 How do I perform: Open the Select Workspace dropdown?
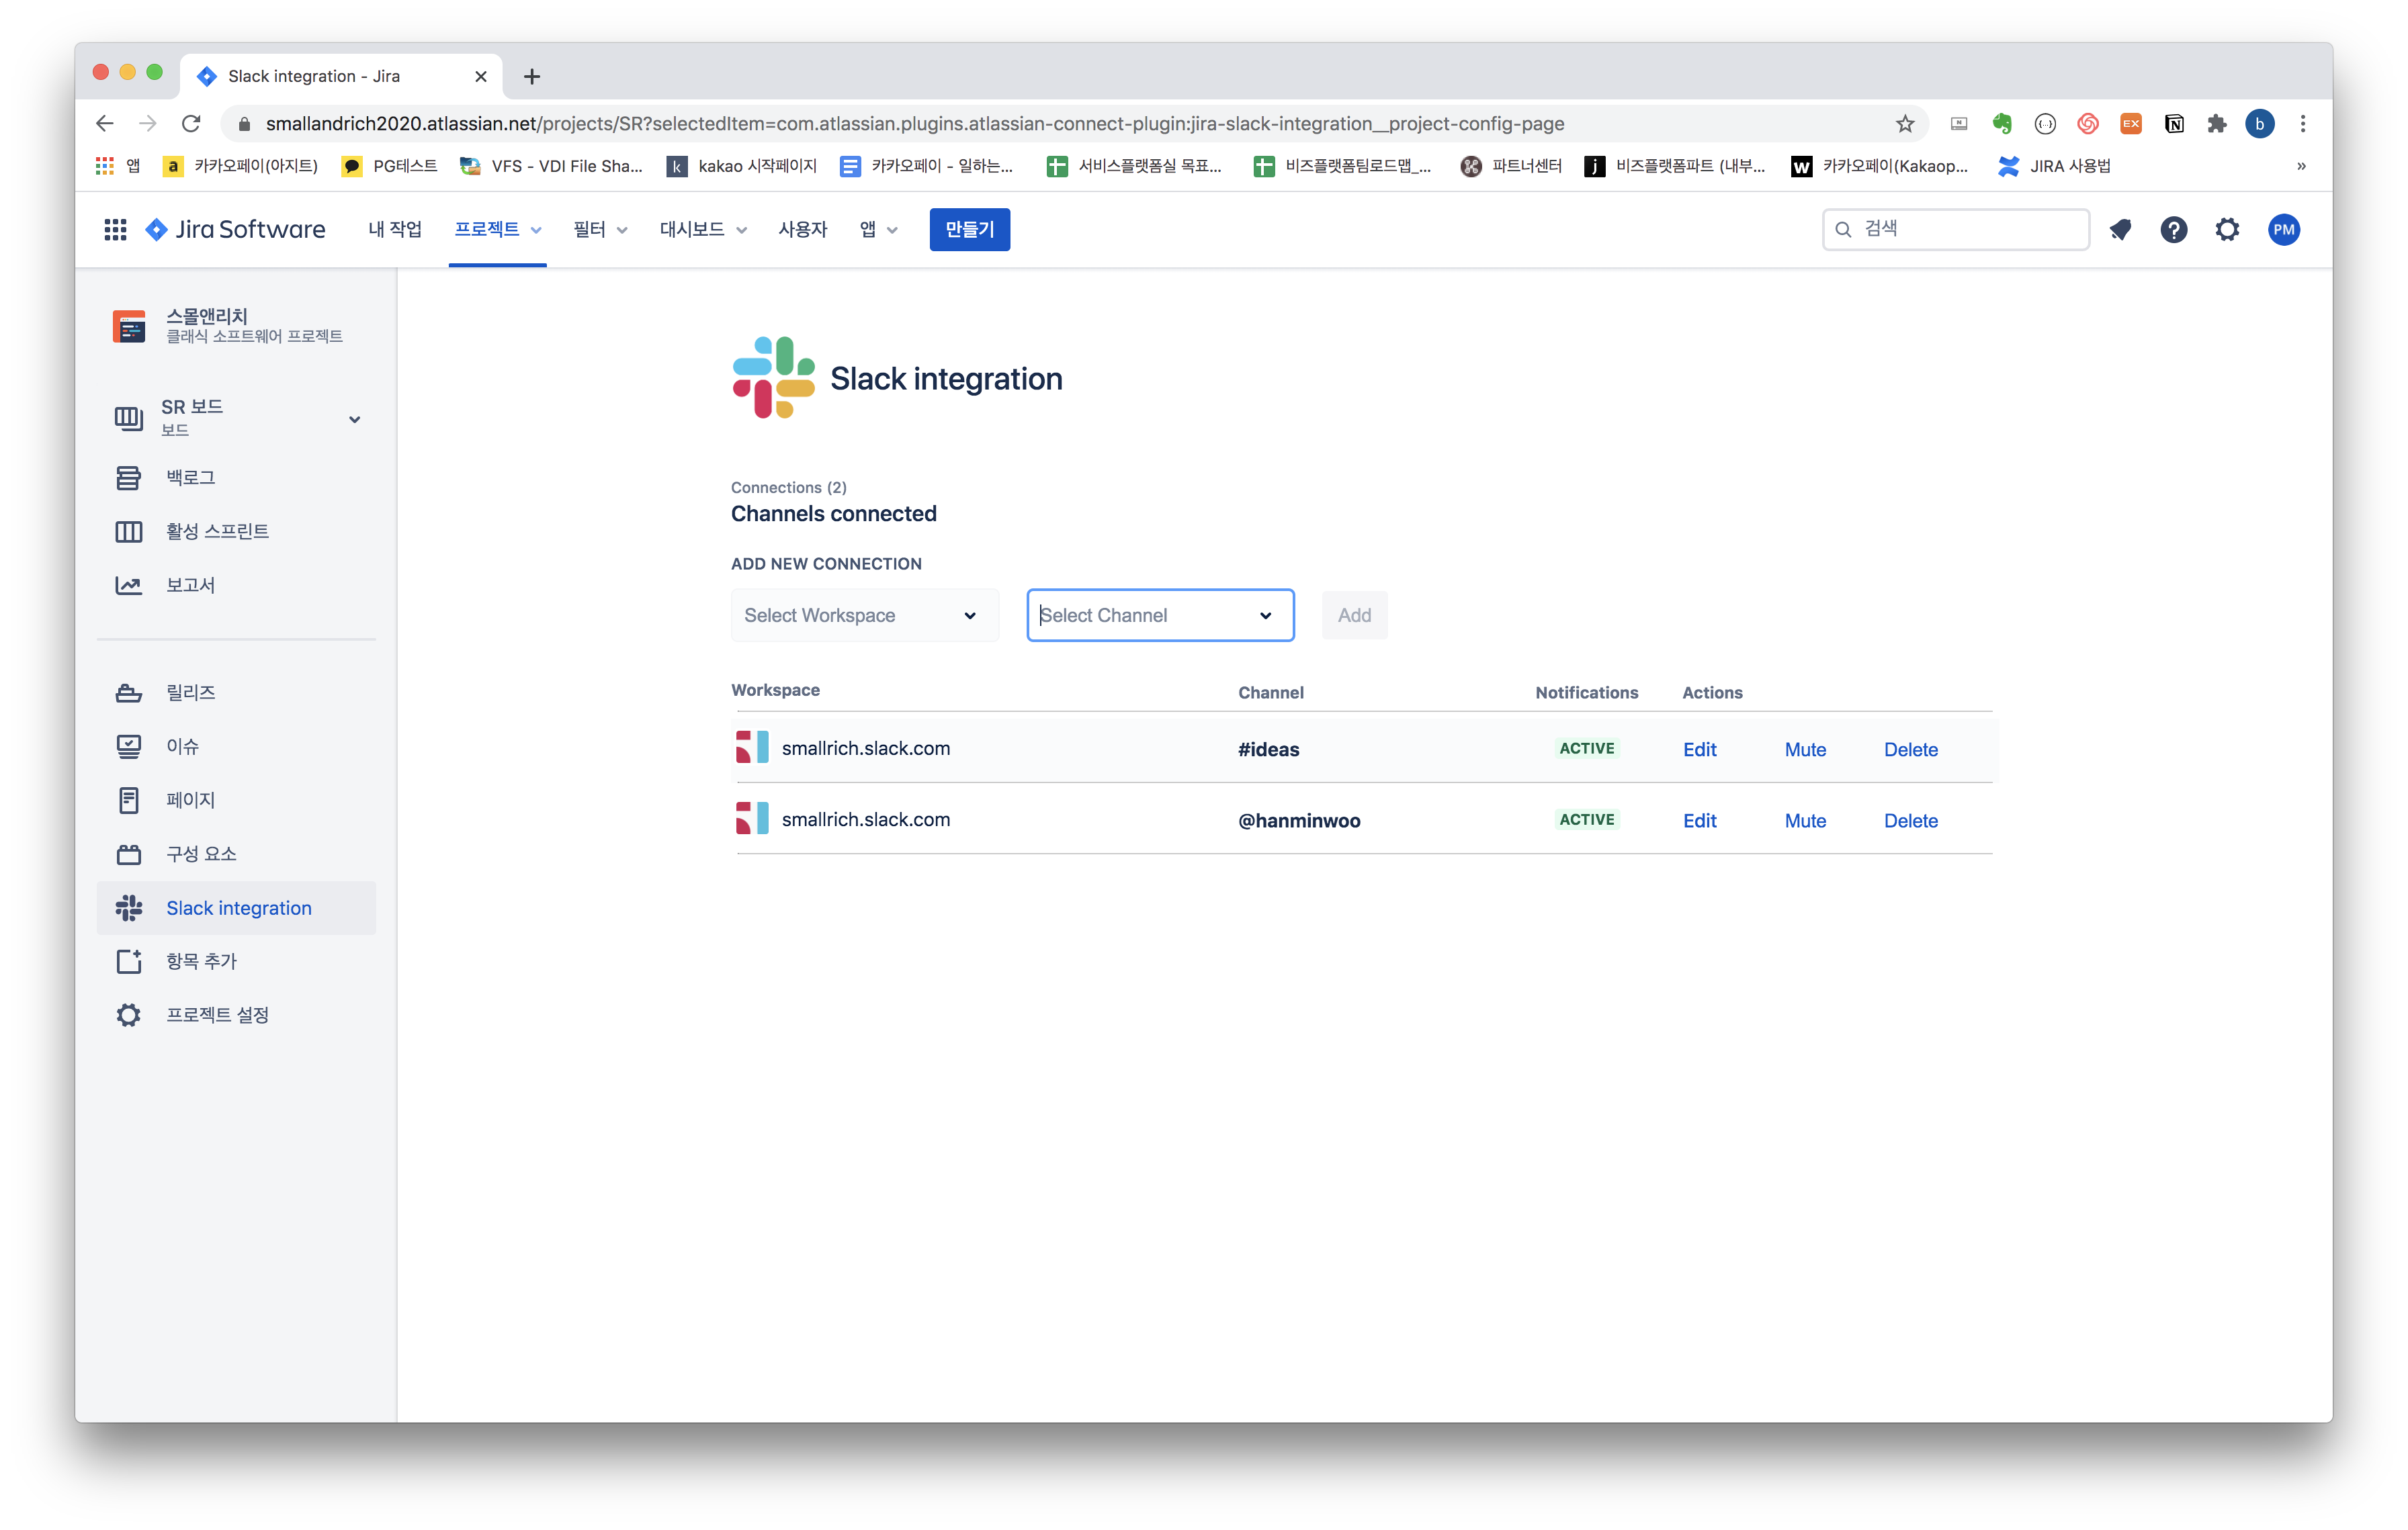[x=864, y=616]
